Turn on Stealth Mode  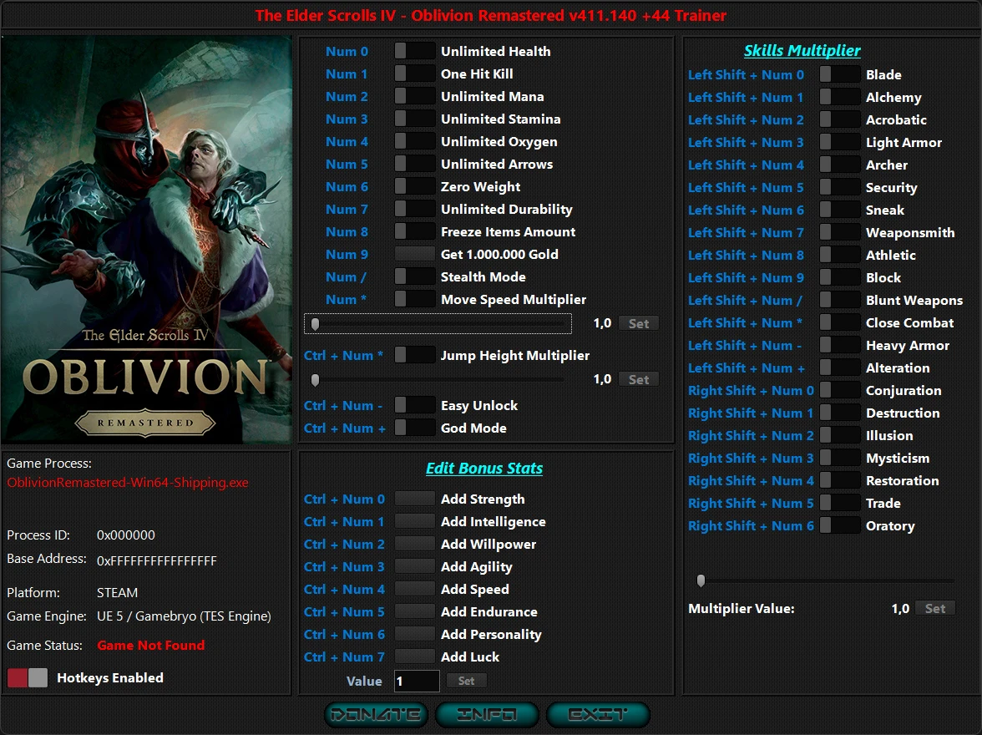pyautogui.click(x=414, y=276)
